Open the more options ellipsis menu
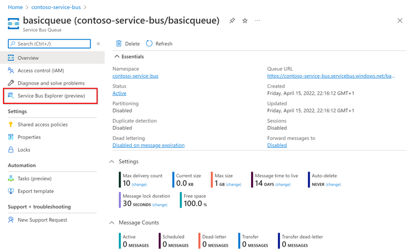411x250 pixels. pyautogui.click(x=258, y=20)
